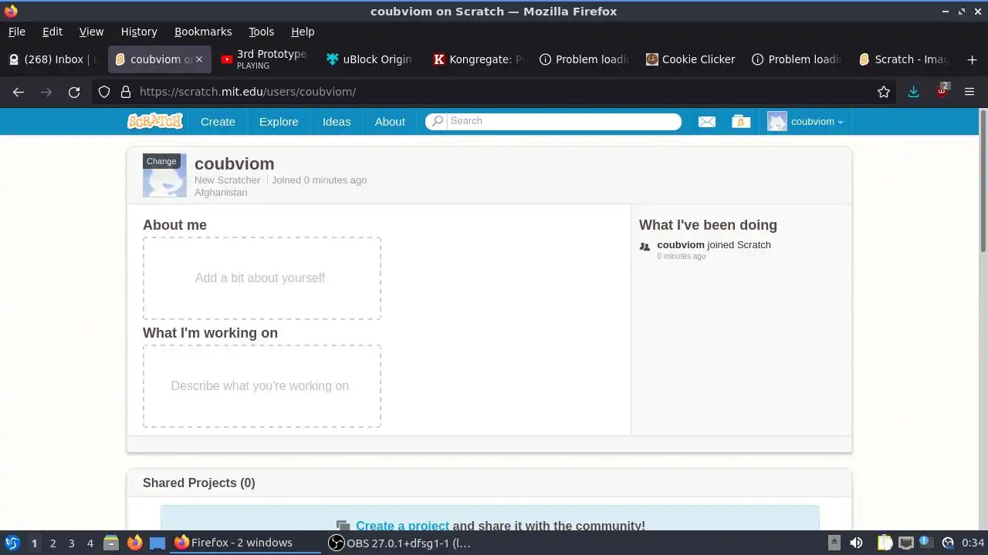
Task: Click Change on the profile picture
Action: point(161,161)
